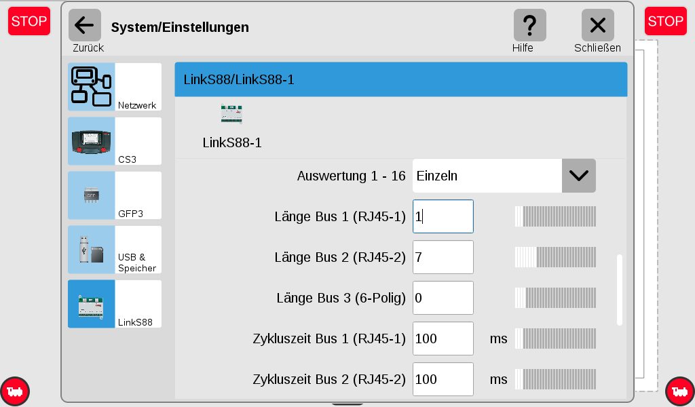Adjust the Länge Bus 1 slider bar
Image resolution: width=695 pixels, height=407 pixels.
[x=555, y=216]
